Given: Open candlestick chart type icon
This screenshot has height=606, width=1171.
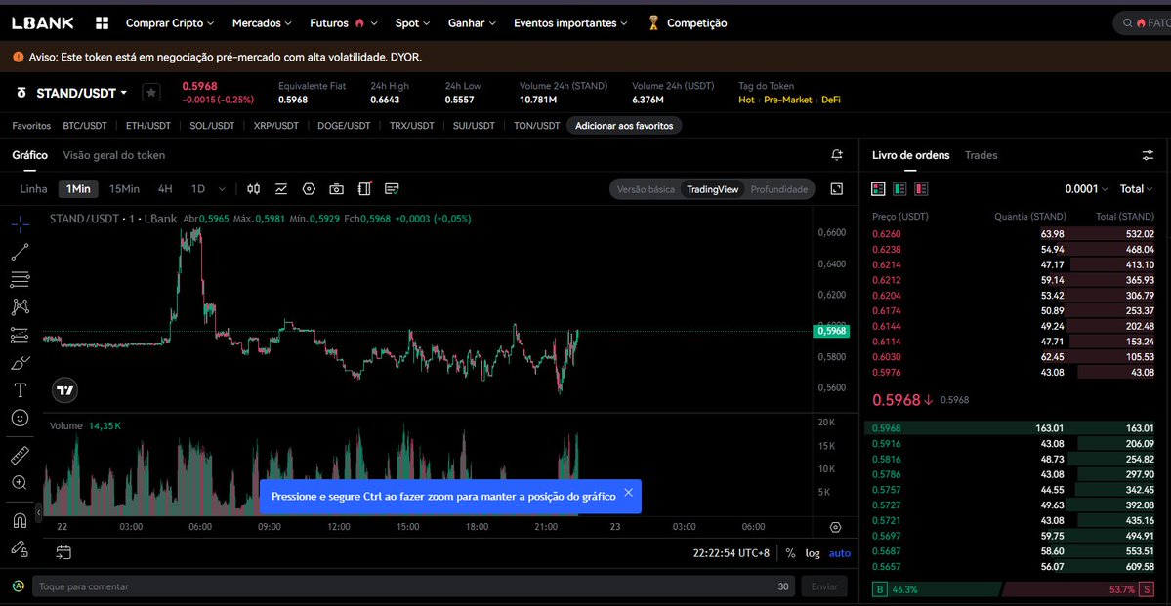Looking at the screenshot, I should click(253, 188).
